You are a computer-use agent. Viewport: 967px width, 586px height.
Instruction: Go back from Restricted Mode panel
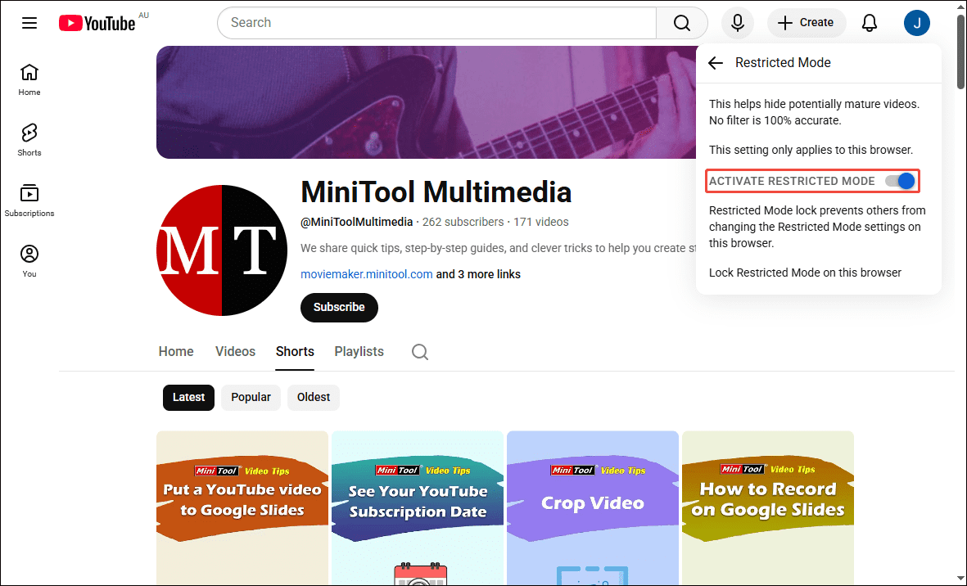coord(716,63)
